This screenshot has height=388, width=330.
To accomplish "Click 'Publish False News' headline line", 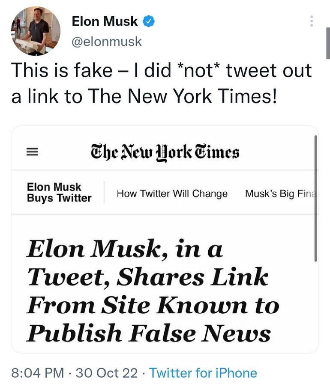I will click(148, 333).
